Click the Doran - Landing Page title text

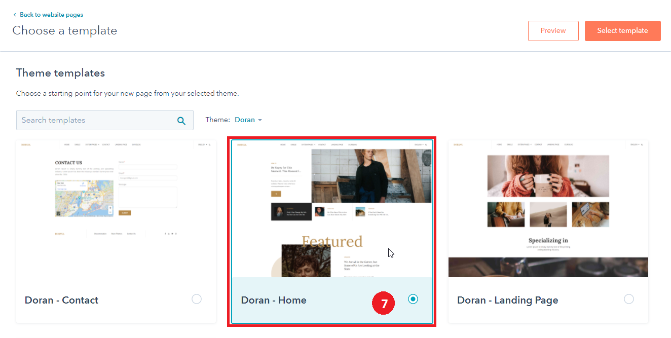pos(507,300)
